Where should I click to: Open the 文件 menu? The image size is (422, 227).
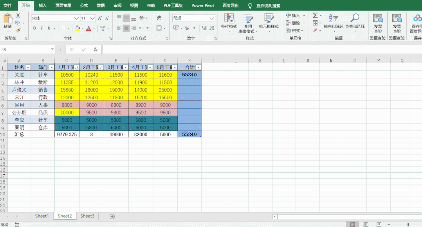(x=7, y=5)
